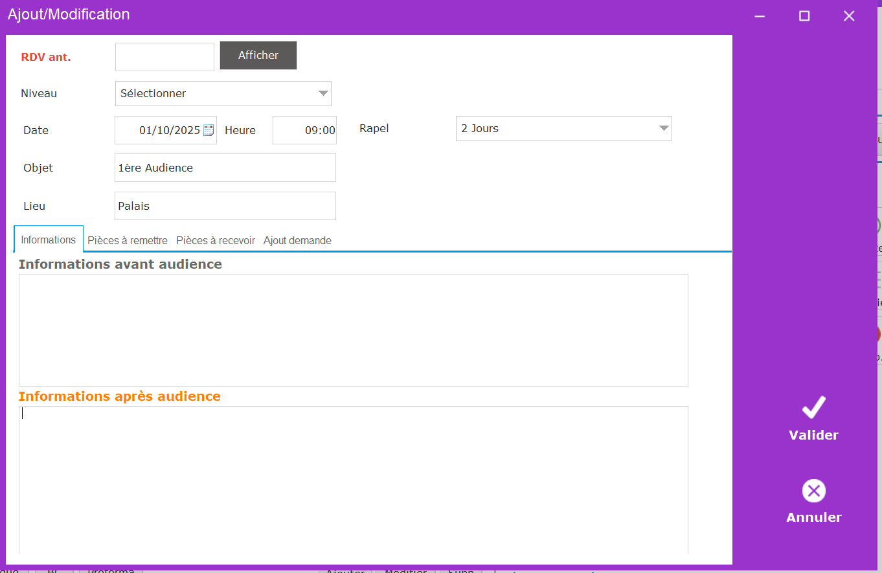Click the Lieu field containing Palais
Image resolution: width=882 pixels, height=573 pixels.
[x=225, y=206]
